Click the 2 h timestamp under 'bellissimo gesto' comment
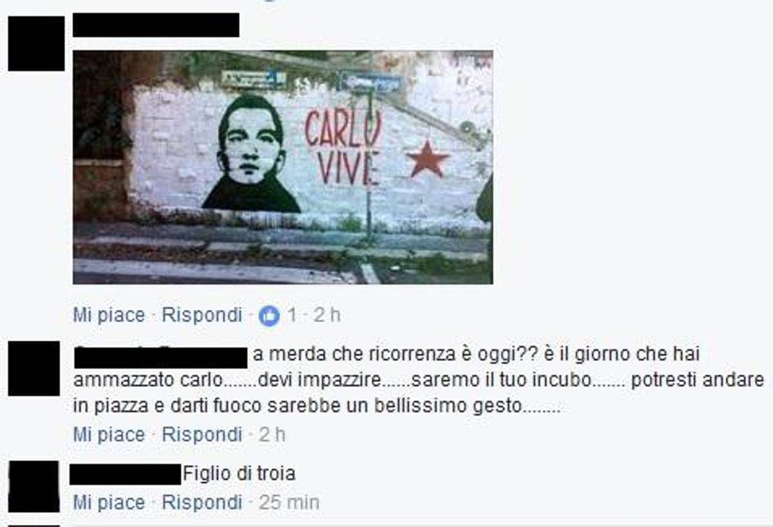Screen dimensions: 773x527 point(272,435)
